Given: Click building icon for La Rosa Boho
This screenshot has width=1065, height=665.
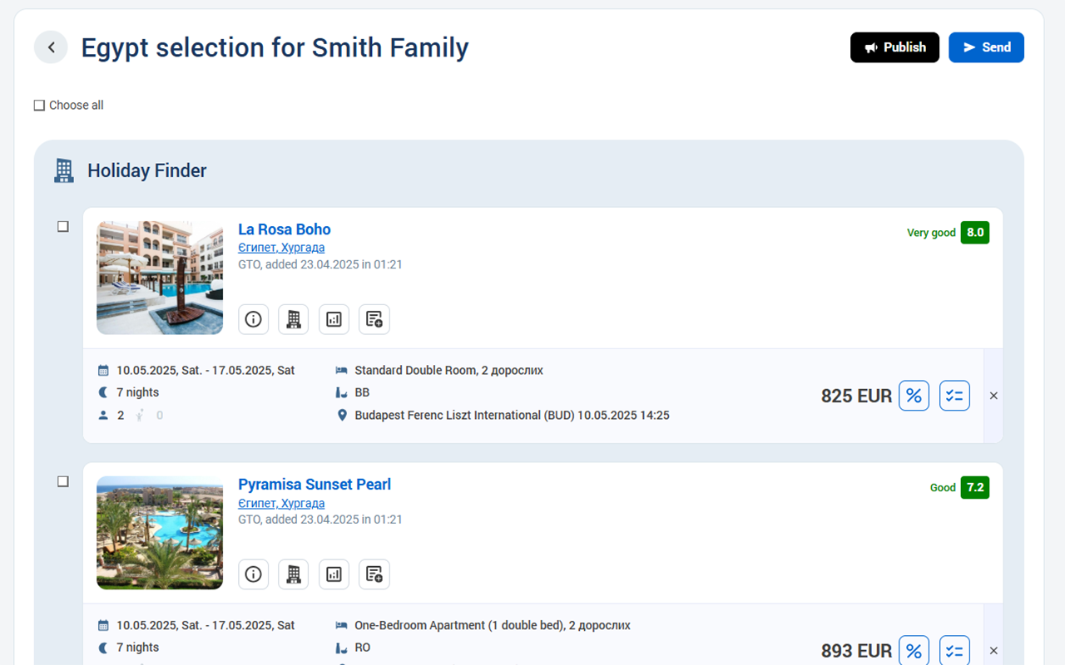Looking at the screenshot, I should click(294, 319).
